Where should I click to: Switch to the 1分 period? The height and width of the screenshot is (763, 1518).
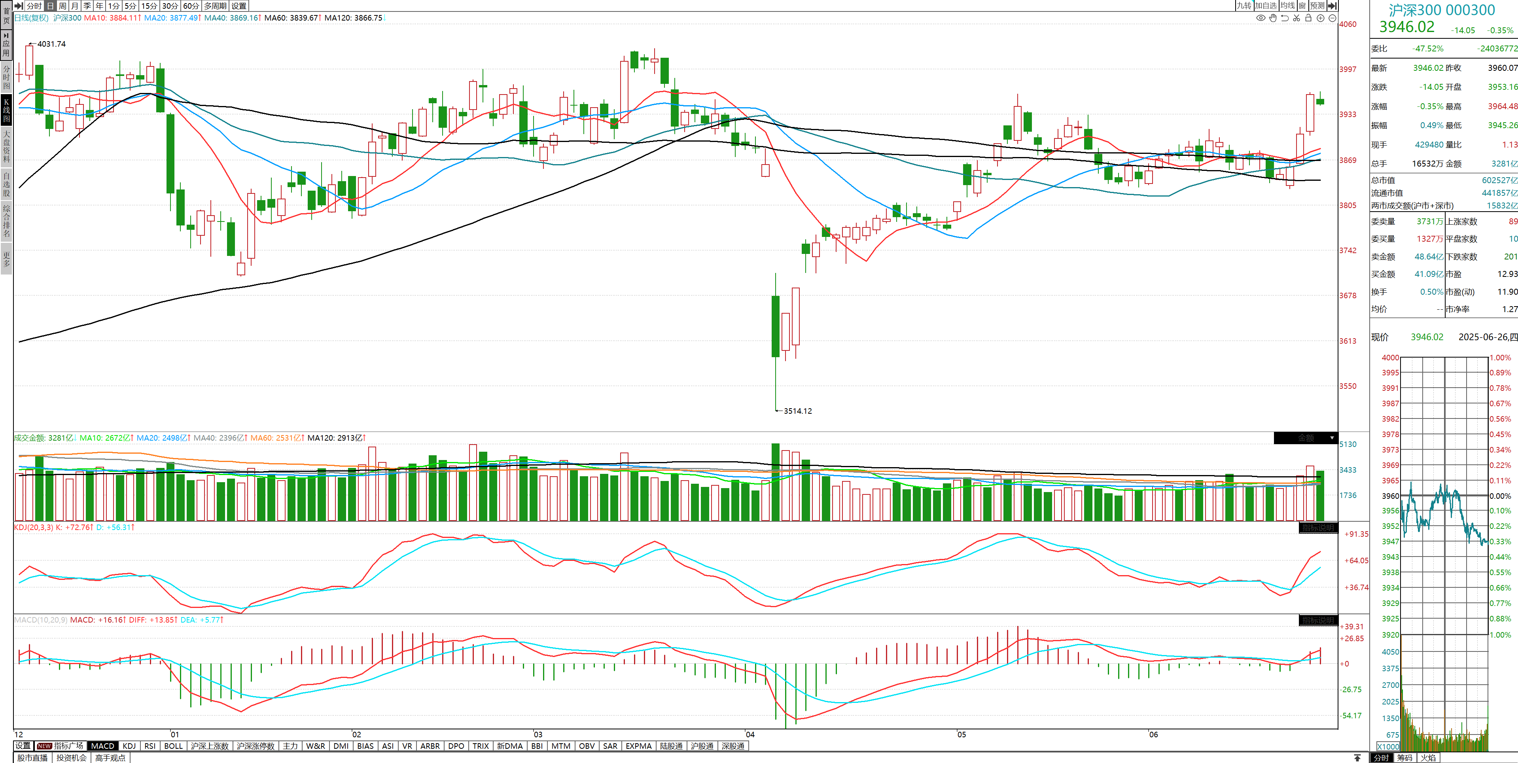(114, 6)
